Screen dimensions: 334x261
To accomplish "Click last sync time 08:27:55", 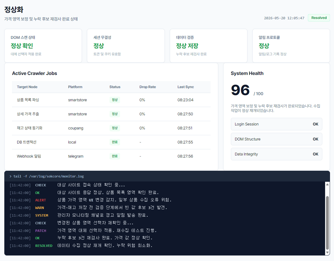I will coord(185,142).
